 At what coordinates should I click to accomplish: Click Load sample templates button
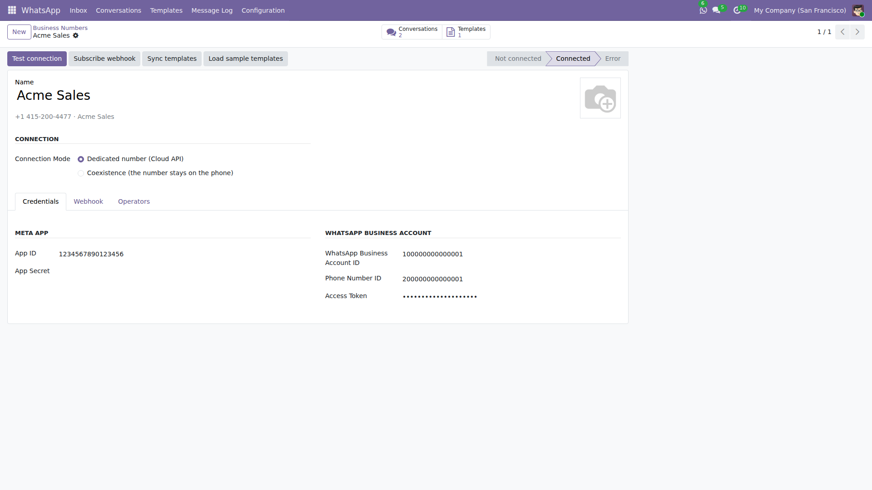[x=246, y=59]
